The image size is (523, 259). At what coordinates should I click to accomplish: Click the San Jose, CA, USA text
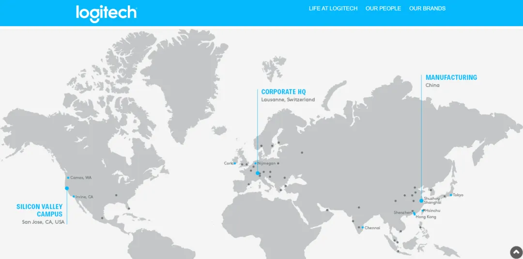point(44,222)
